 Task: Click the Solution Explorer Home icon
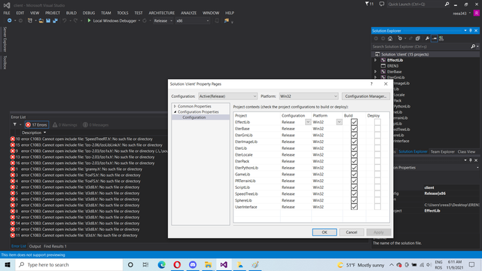pyautogui.click(x=390, y=38)
